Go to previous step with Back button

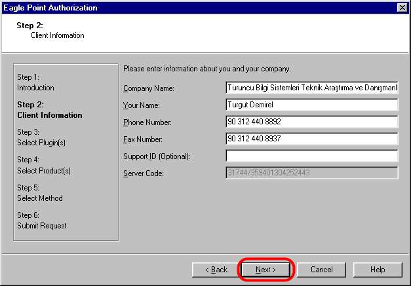coord(216,270)
